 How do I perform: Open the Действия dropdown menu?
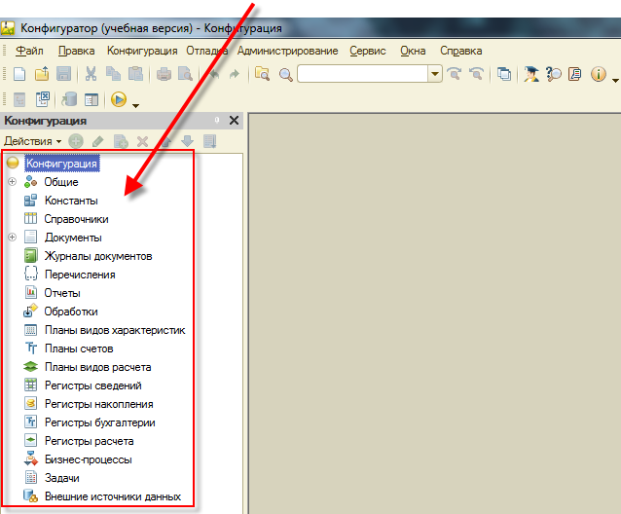point(31,141)
